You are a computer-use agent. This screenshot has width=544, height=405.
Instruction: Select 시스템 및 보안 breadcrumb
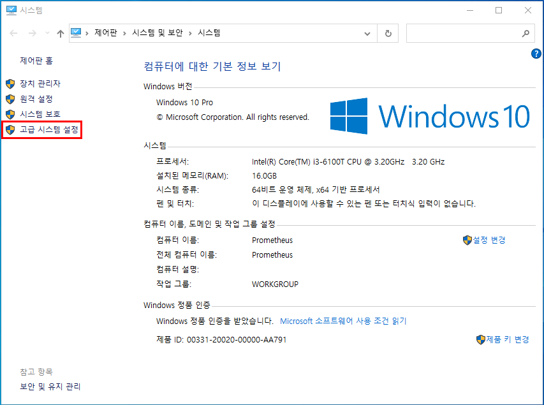(157, 33)
